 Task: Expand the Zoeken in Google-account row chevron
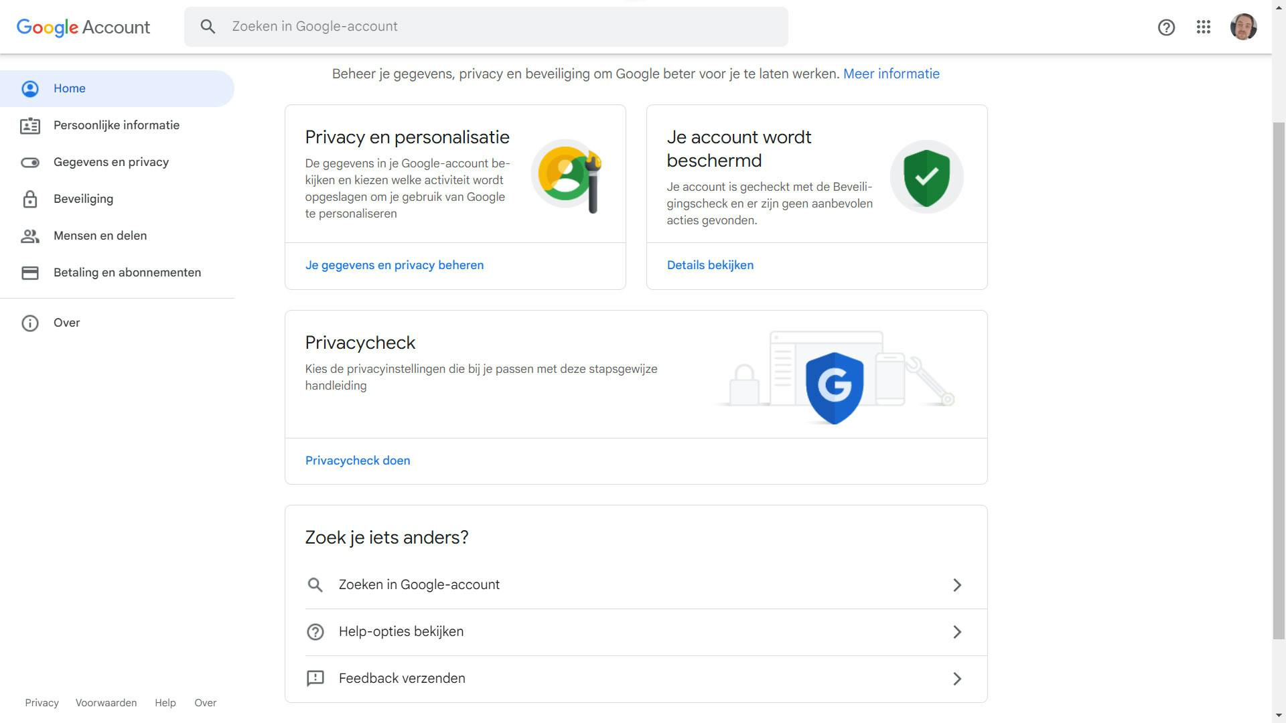(x=957, y=584)
